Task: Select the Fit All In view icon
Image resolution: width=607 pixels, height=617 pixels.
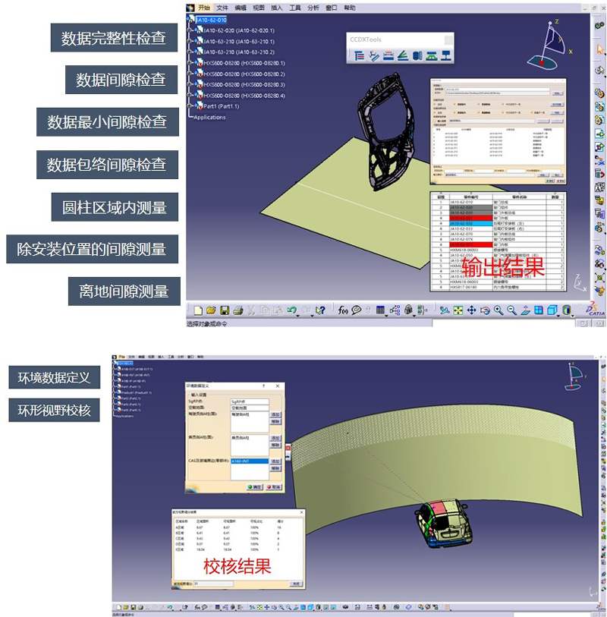Action: pyautogui.click(x=458, y=310)
